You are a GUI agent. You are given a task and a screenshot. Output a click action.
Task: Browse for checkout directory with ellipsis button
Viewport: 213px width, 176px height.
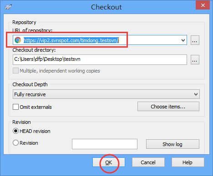[x=195, y=60]
